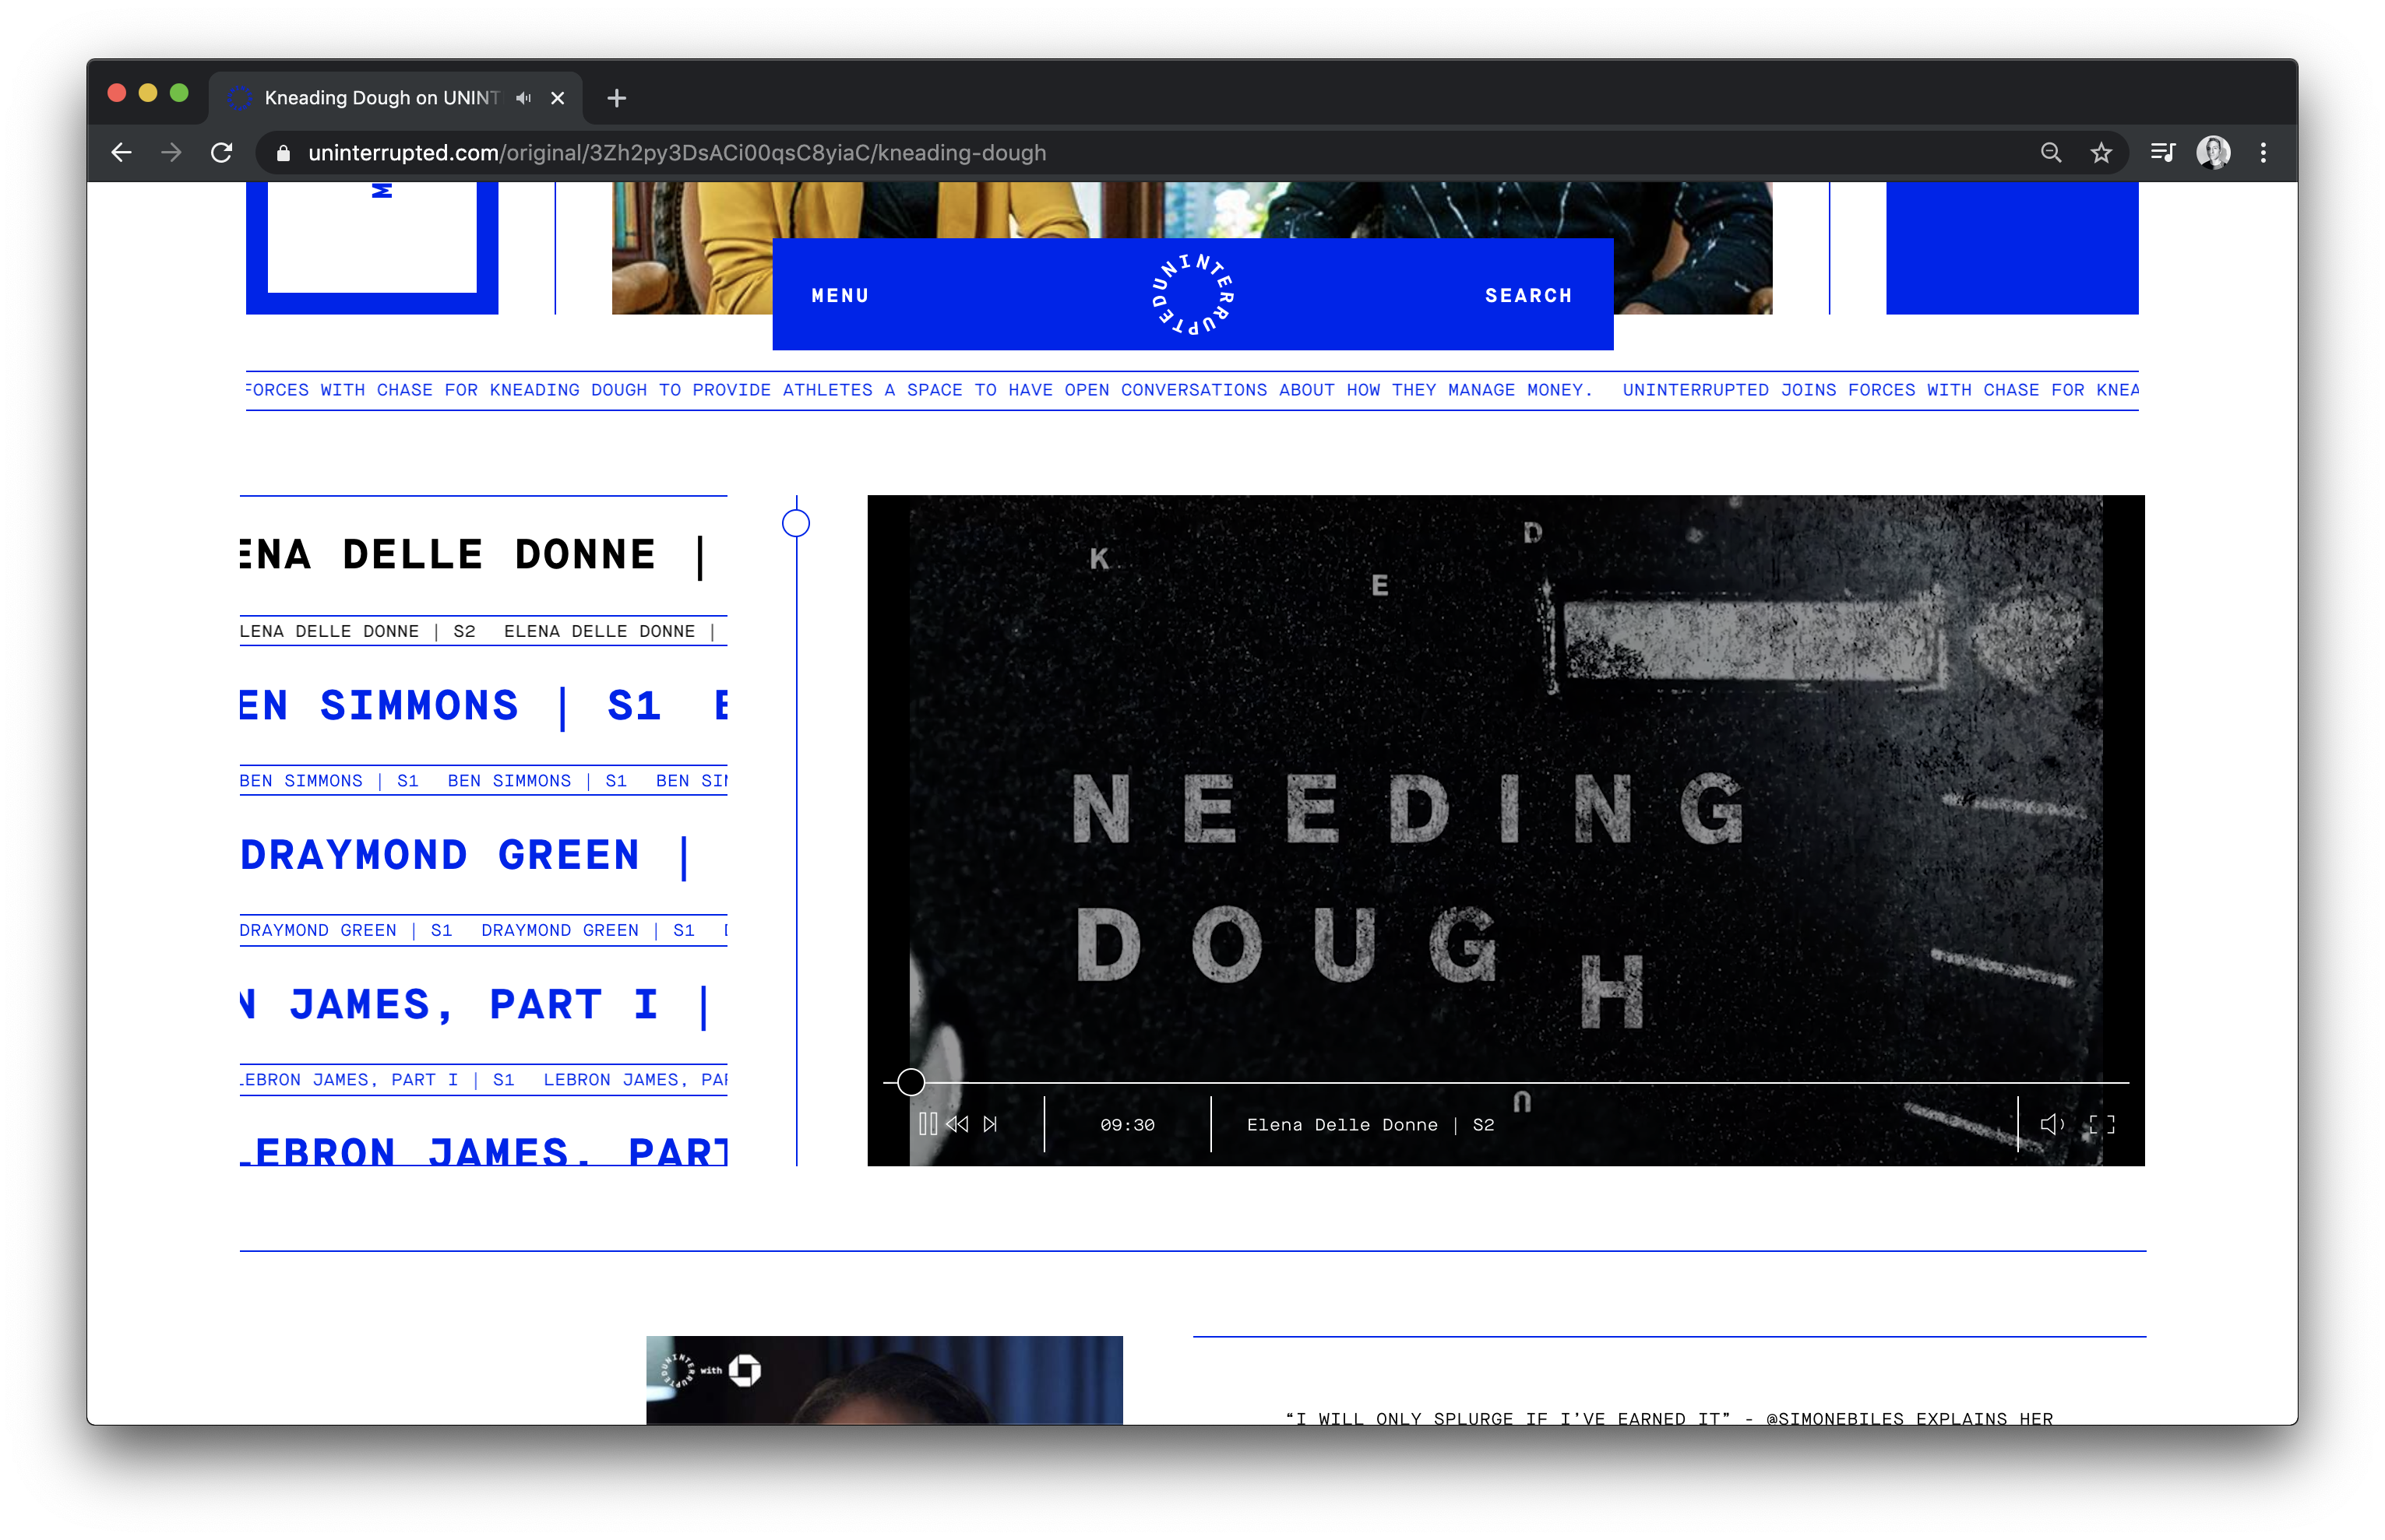Click the video progress slider handle
Screen dimensions: 2385x1540
(911, 1082)
